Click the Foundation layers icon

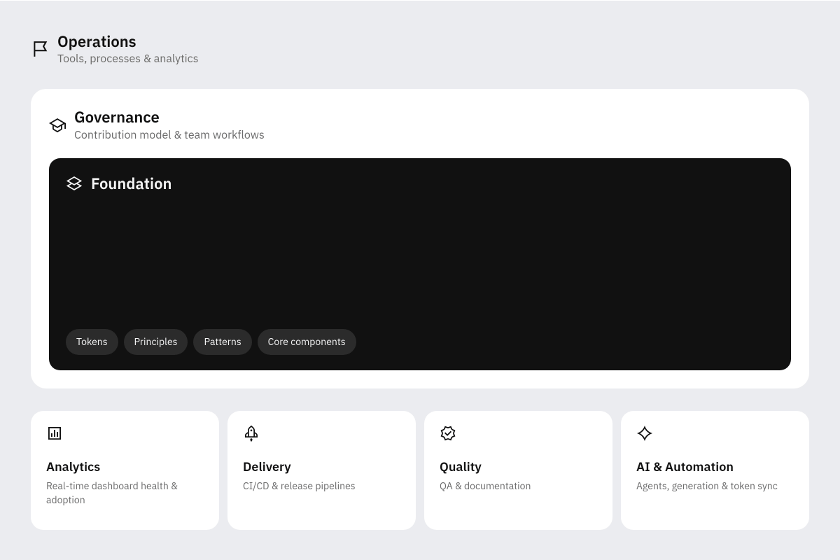click(x=74, y=183)
